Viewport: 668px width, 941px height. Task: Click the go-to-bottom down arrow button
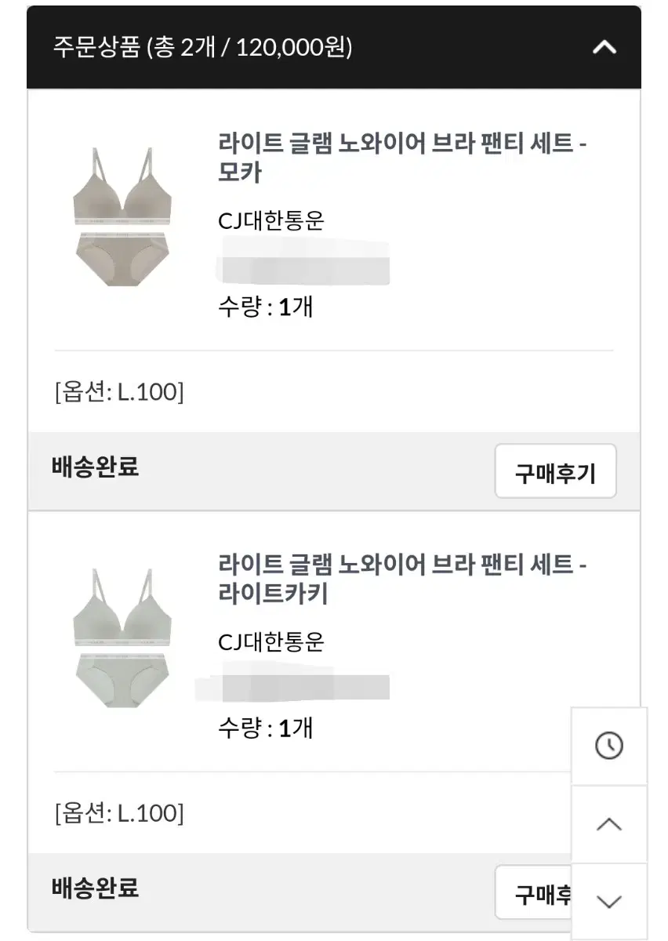click(609, 901)
